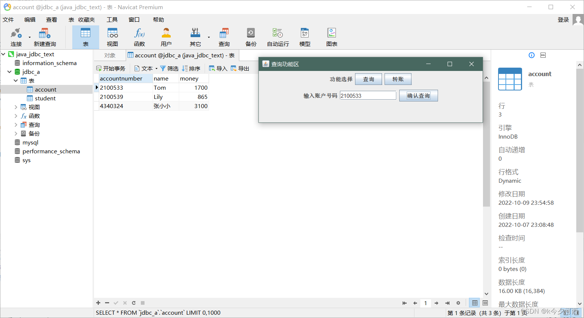Viewport: 584px width, 318px height.
Task: Open the View toolbar icon
Action: [x=112, y=37]
